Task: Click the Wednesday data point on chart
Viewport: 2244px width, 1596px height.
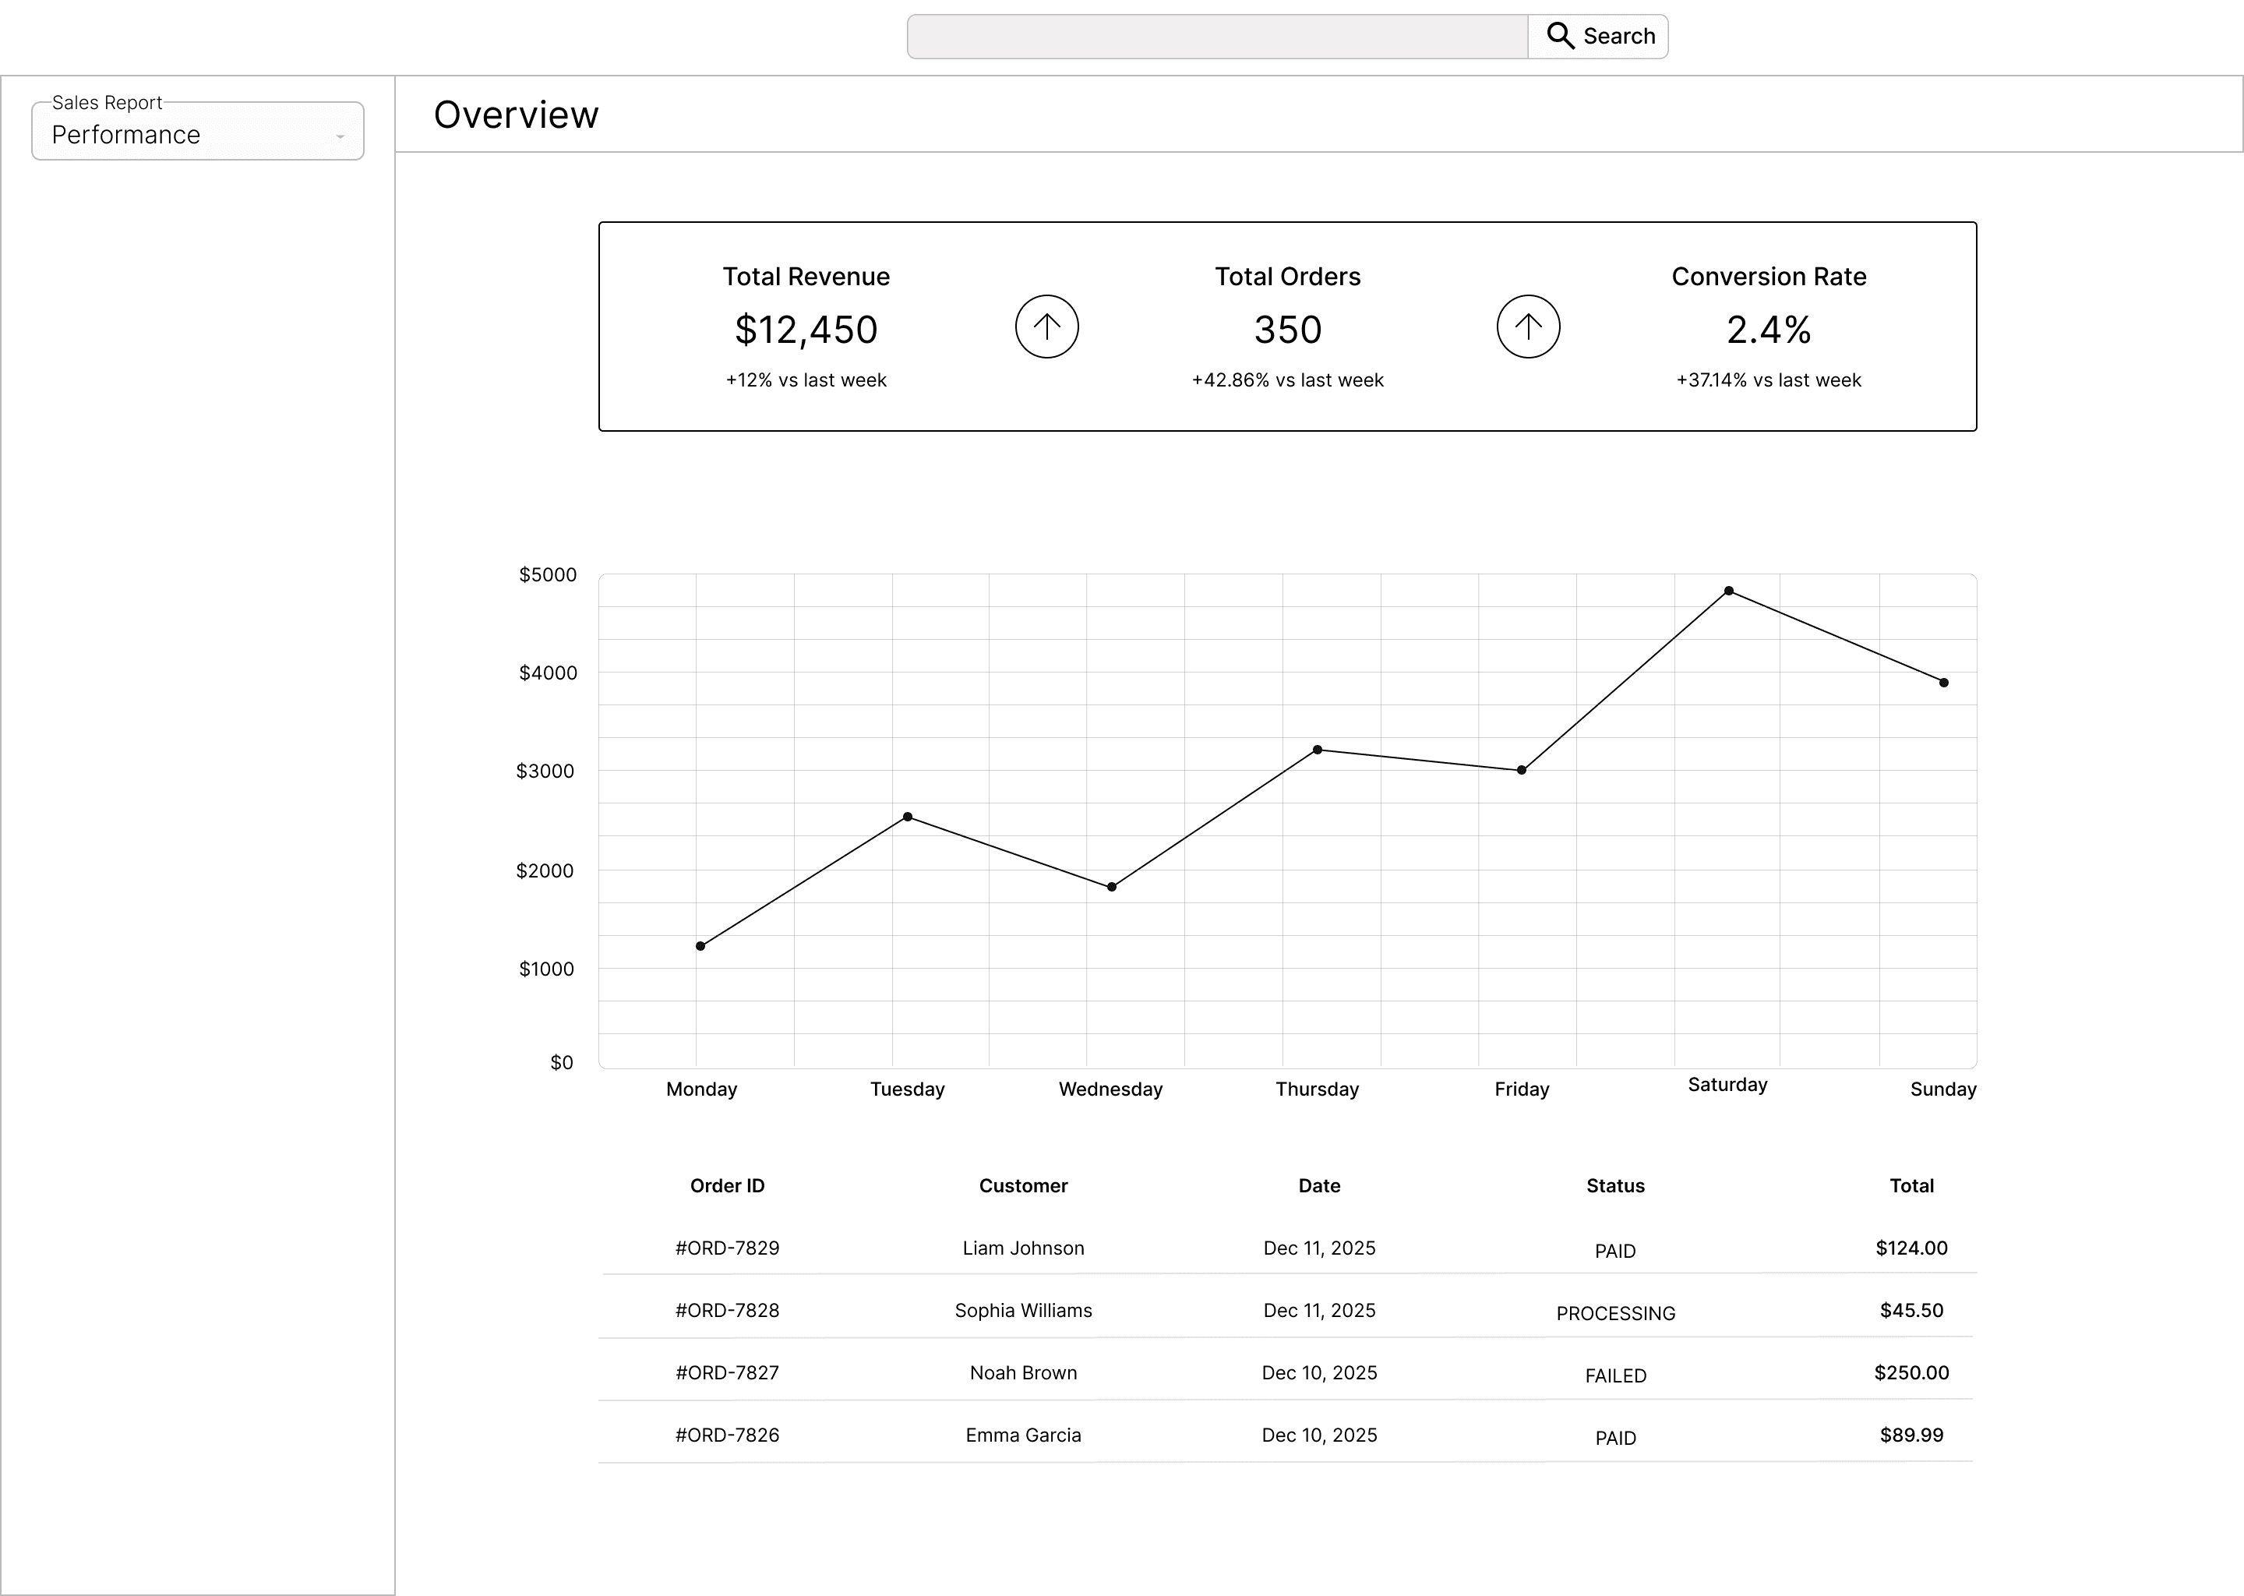Action: tap(1111, 886)
